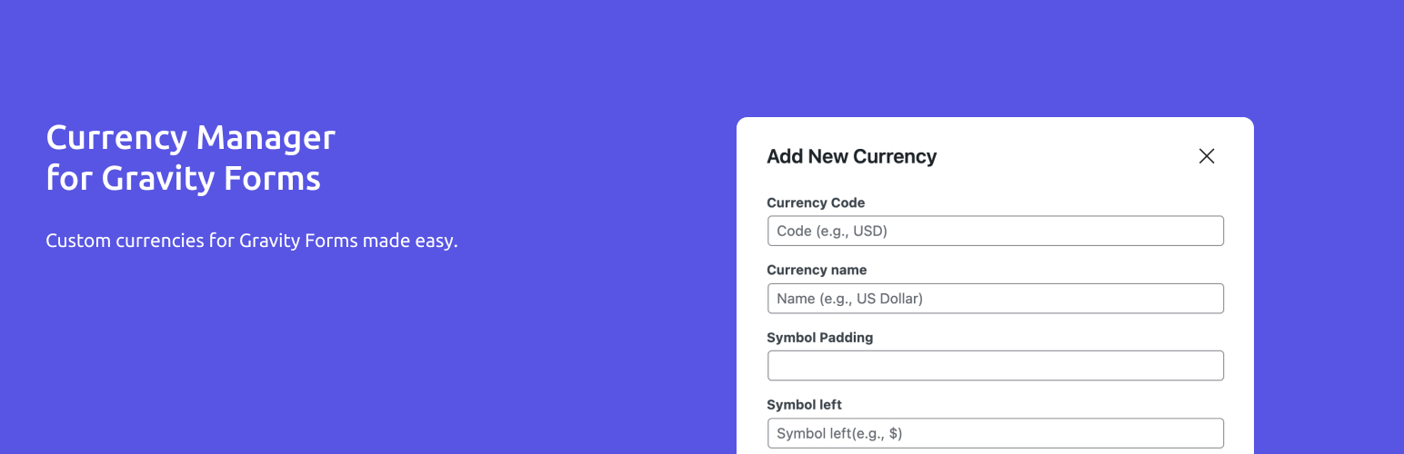Click the "Custom currencies" tagline text
Image resolution: width=1404 pixels, height=454 pixels.
[x=252, y=242]
